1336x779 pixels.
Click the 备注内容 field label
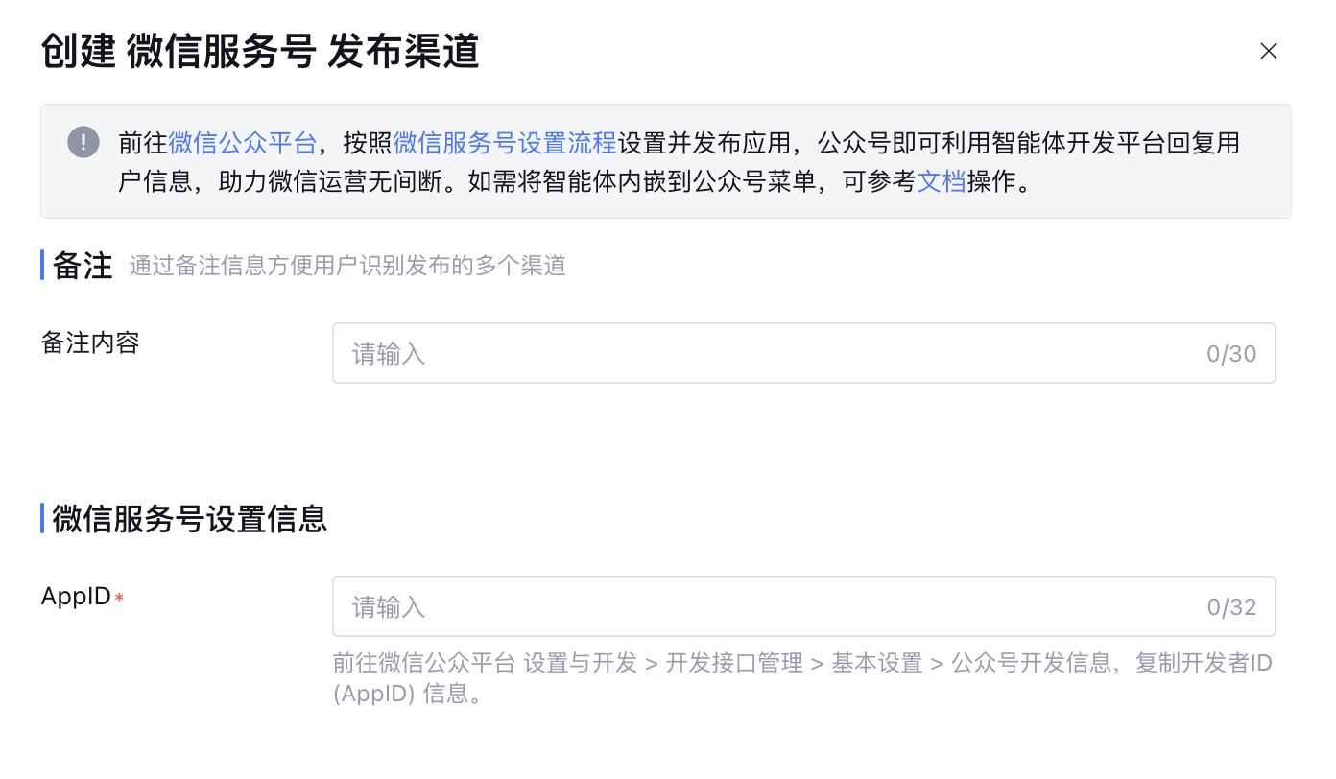pos(90,343)
